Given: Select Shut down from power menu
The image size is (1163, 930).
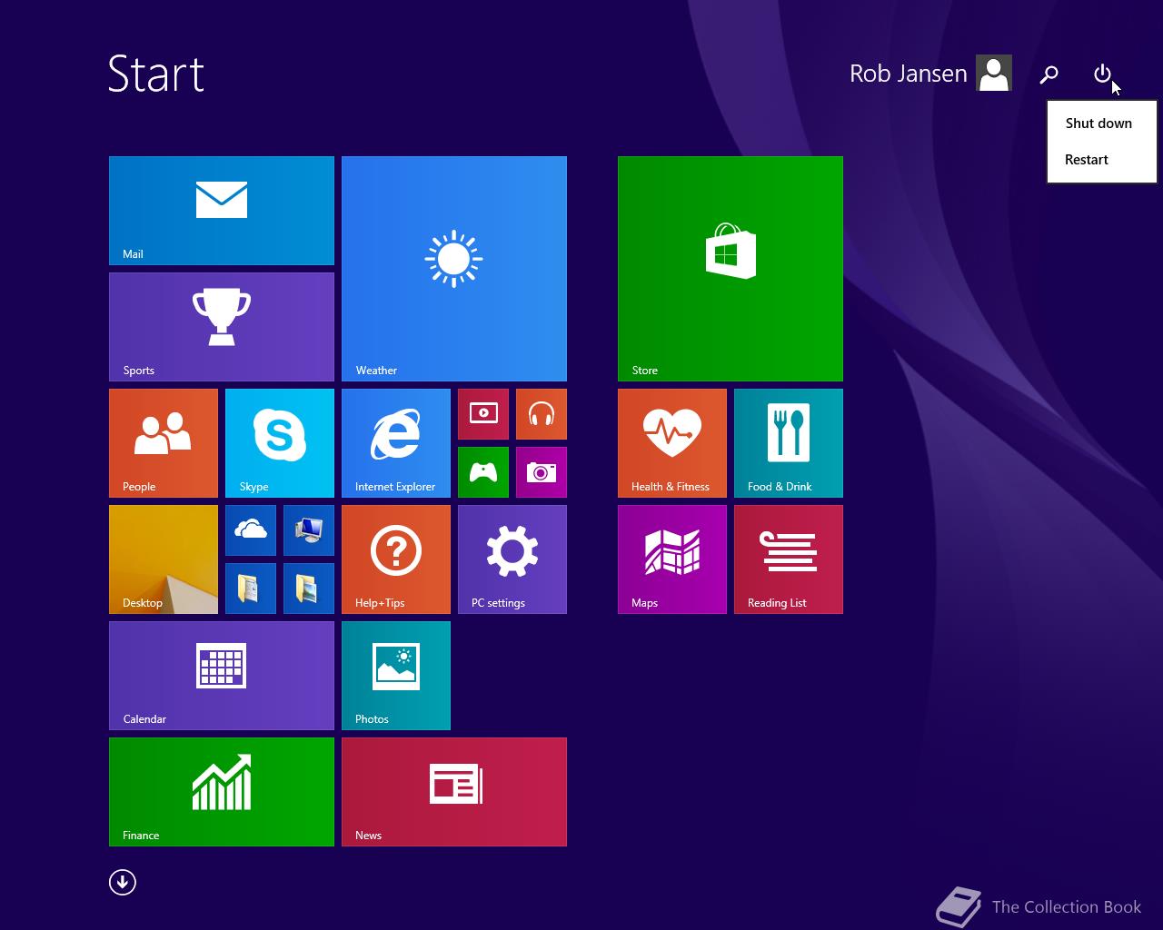Looking at the screenshot, I should pyautogui.click(x=1101, y=124).
